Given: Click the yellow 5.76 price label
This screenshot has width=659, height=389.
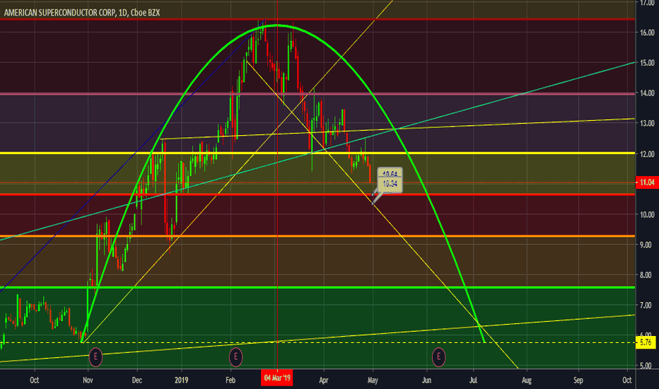Looking at the screenshot, I should (x=646, y=342).
